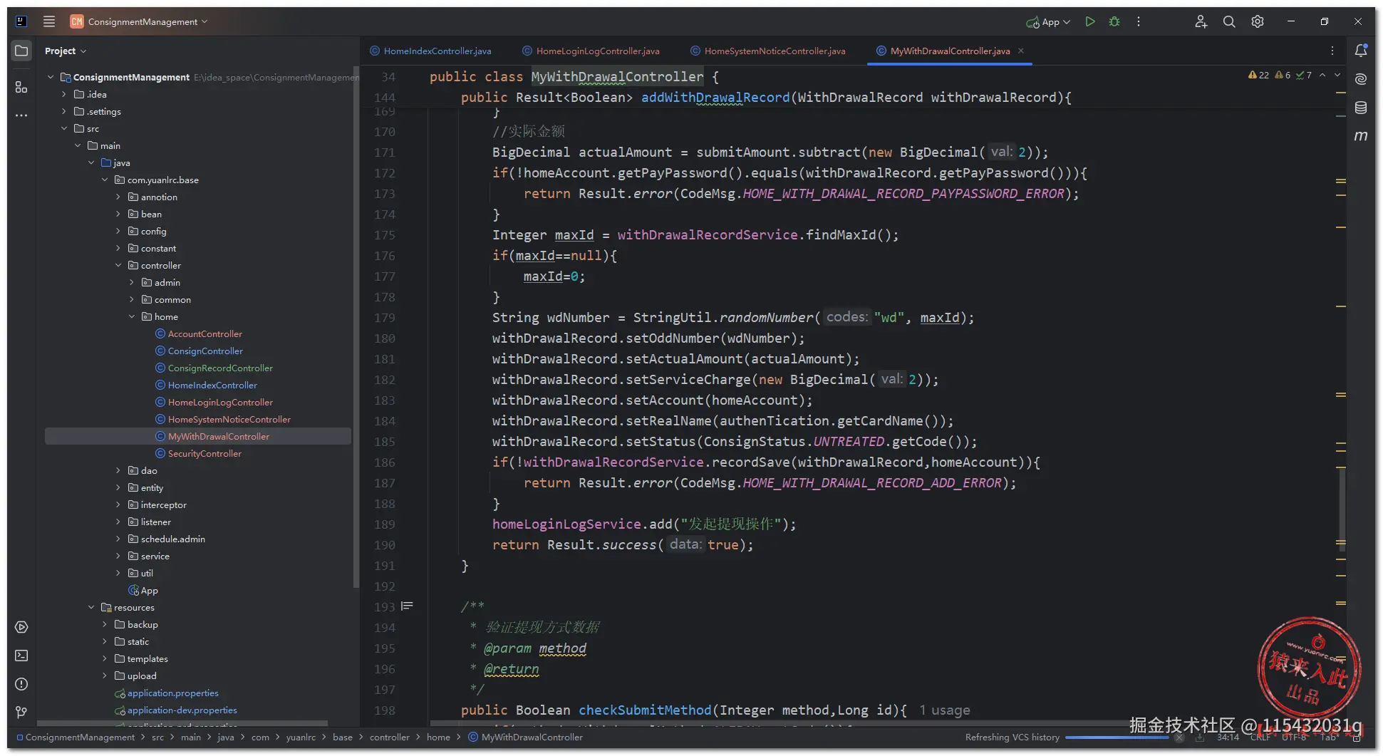Screen dimensions: 1383x756
Task: Click the MyWithDrawalController breadcrumb in status bar
Action: tap(526, 737)
